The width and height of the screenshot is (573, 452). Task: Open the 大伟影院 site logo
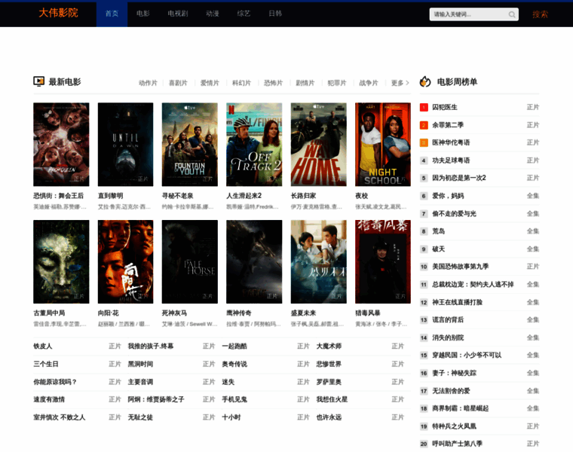(58, 13)
